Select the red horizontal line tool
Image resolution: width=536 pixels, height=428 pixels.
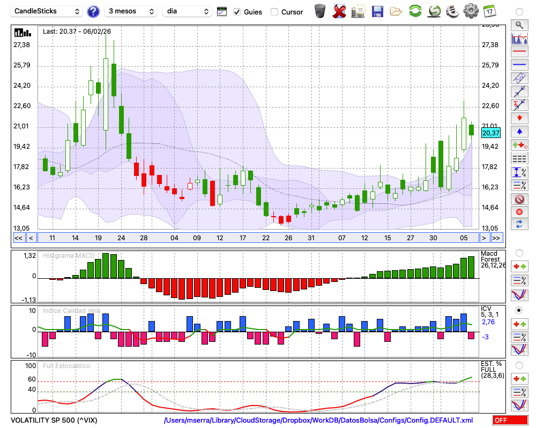519,52
